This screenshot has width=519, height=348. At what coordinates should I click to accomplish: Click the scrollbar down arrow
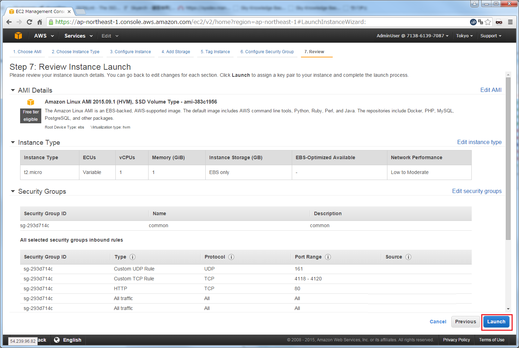[508, 309]
